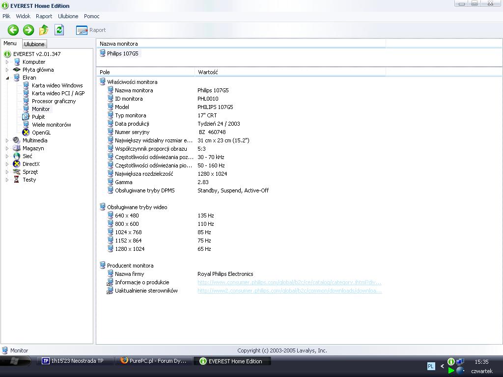This screenshot has height=377, width=503.
Task: Click the Wartość column header
Action: pyautogui.click(x=290, y=72)
